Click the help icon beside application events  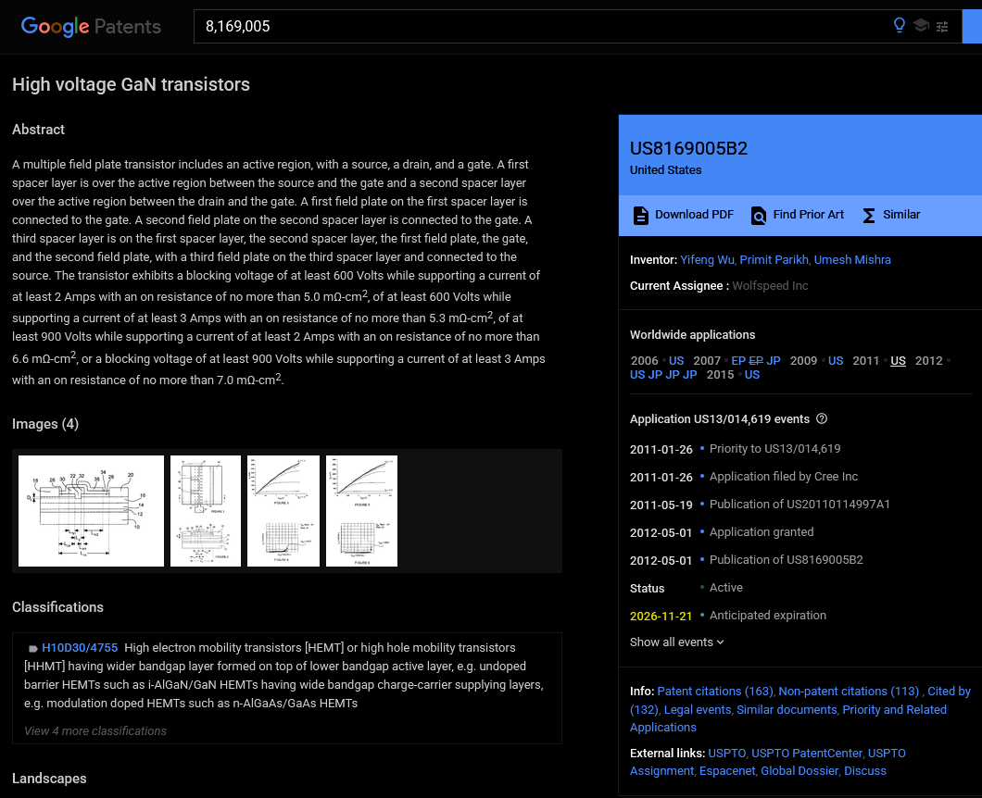822,418
